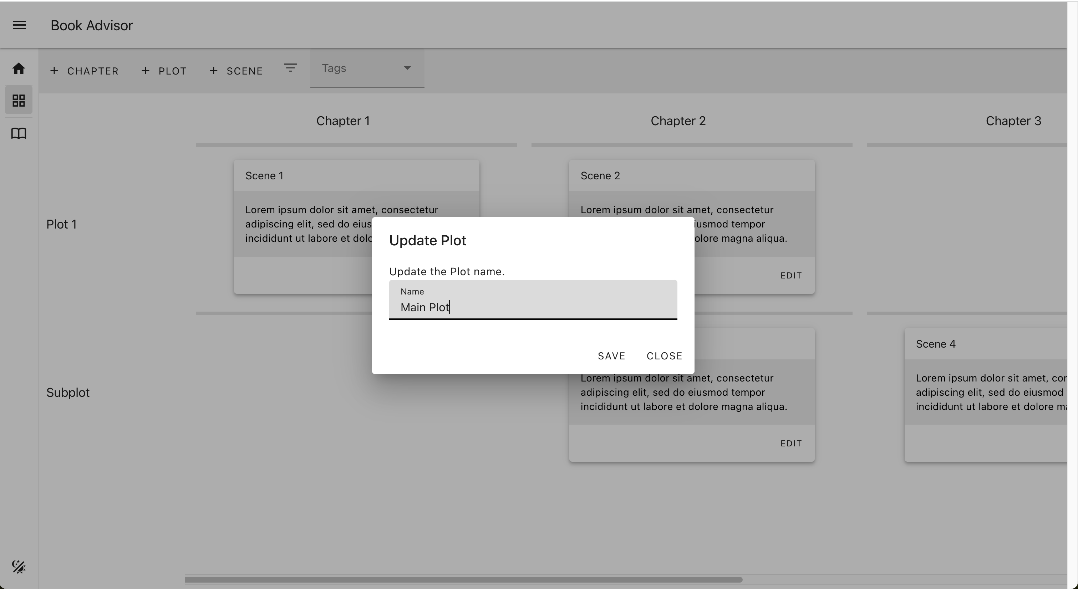The image size is (1078, 589).
Task: Select the Chapter 1 column header
Action: pyautogui.click(x=343, y=121)
